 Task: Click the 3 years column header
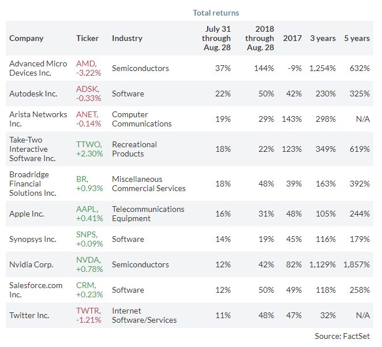pyautogui.click(x=323, y=39)
